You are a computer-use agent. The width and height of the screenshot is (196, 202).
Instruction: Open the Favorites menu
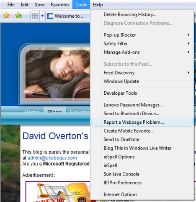(x=60, y=5)
